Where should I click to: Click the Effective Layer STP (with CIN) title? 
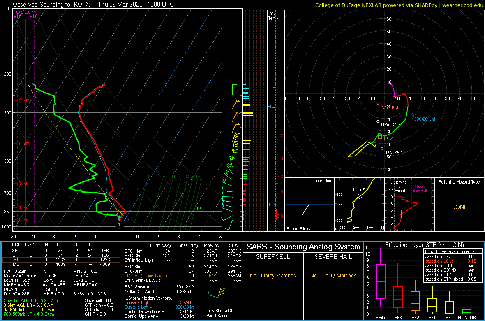[423, 245]
